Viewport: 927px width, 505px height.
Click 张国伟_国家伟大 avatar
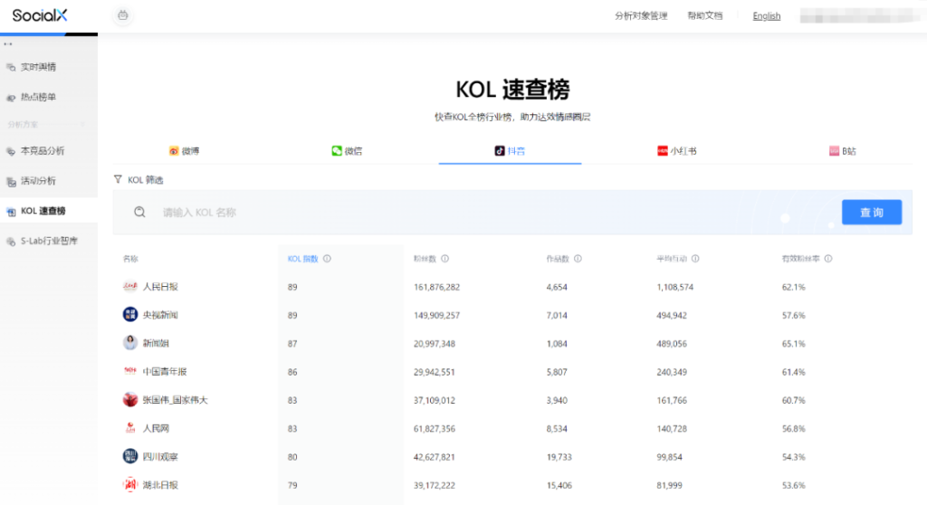(x=130, y=400)
